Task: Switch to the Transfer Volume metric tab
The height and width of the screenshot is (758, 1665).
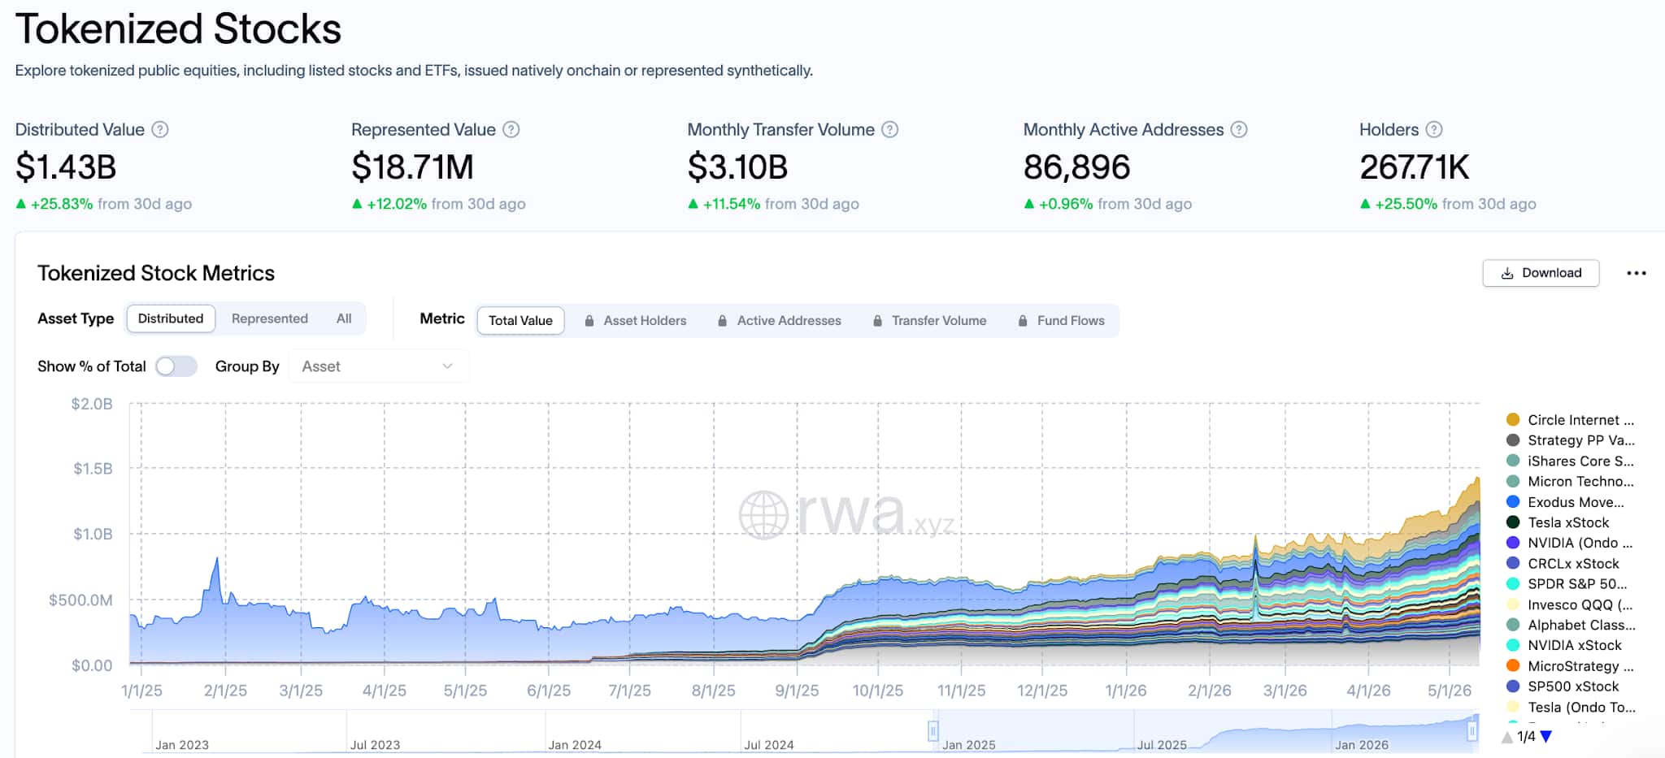Action: point(929,321)
